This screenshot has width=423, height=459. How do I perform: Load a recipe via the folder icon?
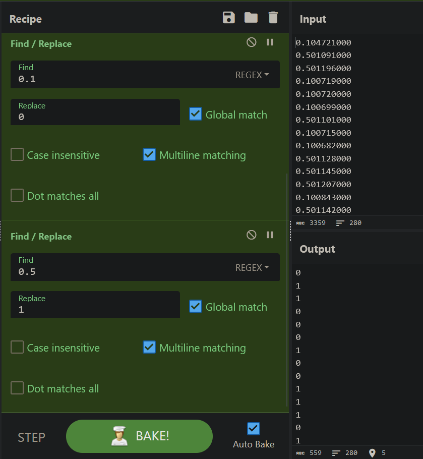[x=251, y=18]
